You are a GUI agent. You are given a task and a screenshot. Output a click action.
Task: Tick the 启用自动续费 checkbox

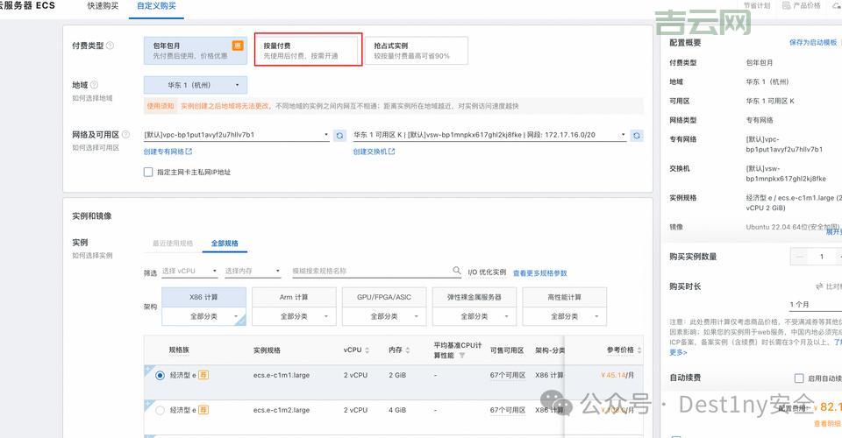click(799, 378)
